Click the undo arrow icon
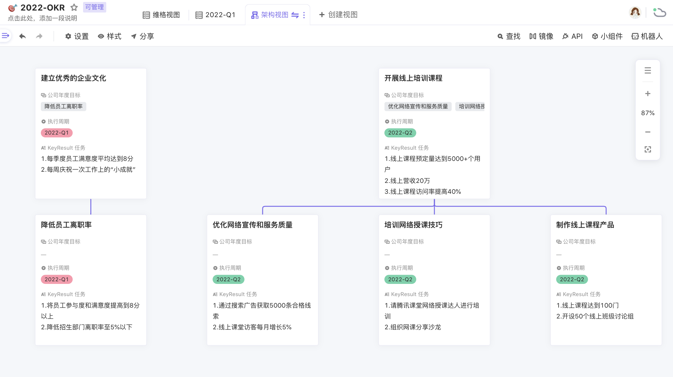Image resolution: width=673 pixels, height=377 pixels. click(x=22, y=36)
